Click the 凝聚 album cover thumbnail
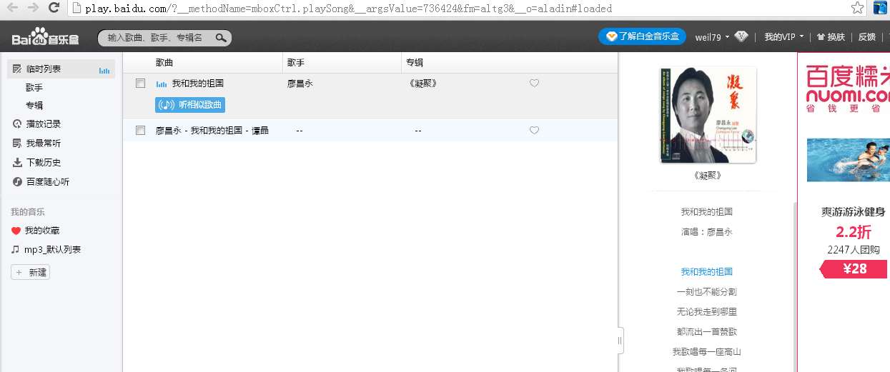 point(708,115)
